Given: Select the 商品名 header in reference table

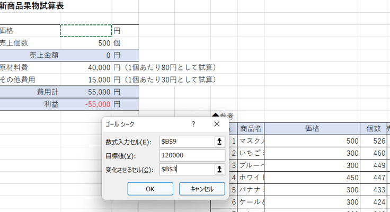Looking at the screenshot, I should click(251, 128).
